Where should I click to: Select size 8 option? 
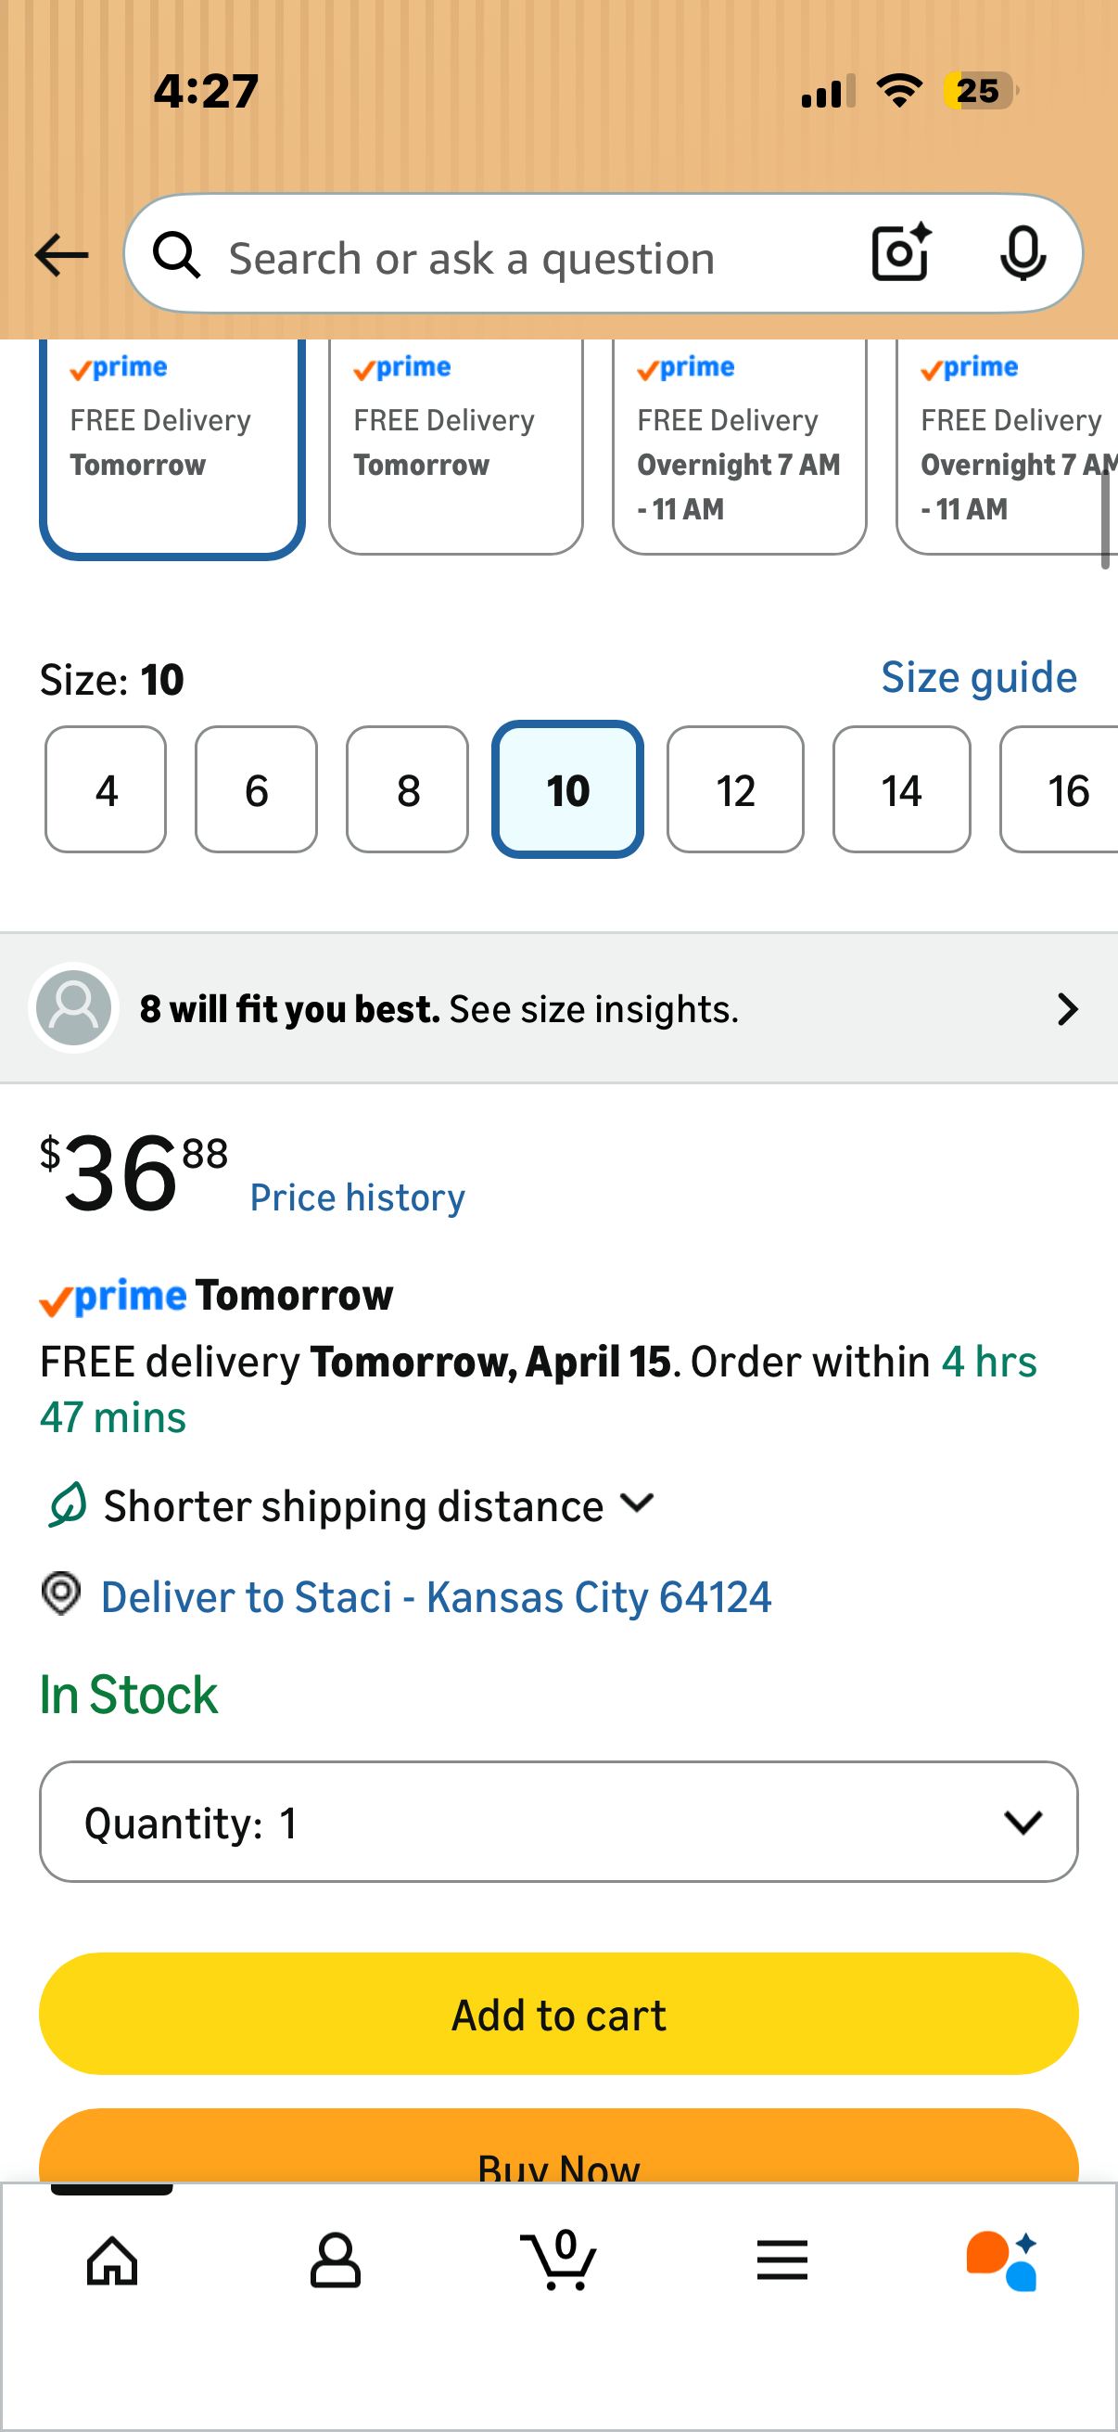(x=408, y=789)
